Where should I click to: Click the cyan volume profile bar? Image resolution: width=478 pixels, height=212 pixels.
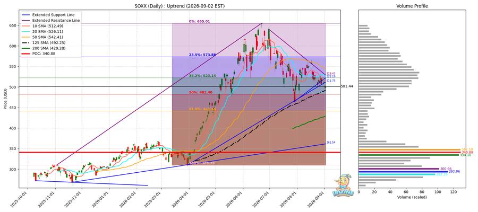pos(397,174)
